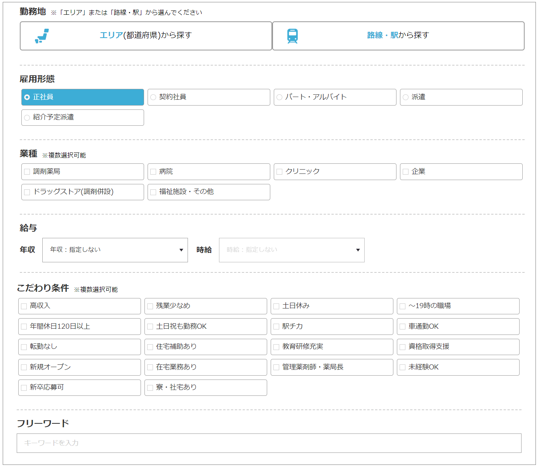Screen dimensions: 539x468
Task: Tick the 転勤なし checkbox
Action: pyautogui.click(x=80, y=347)
